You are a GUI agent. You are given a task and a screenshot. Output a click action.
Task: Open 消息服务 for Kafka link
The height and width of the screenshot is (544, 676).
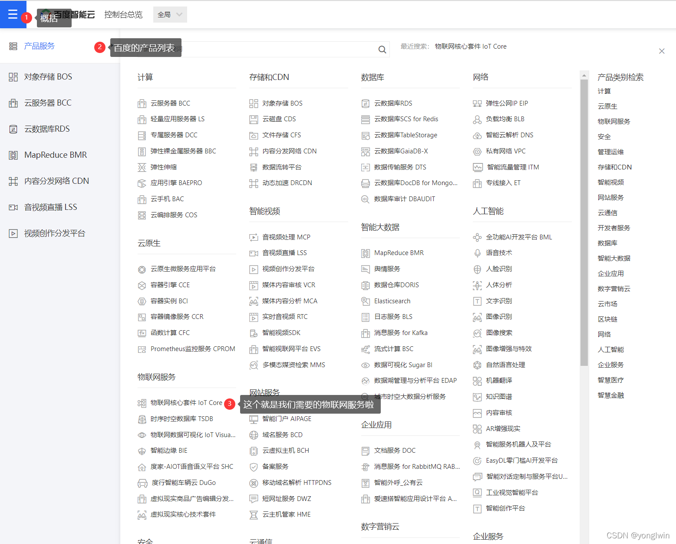tap(401, 333)
